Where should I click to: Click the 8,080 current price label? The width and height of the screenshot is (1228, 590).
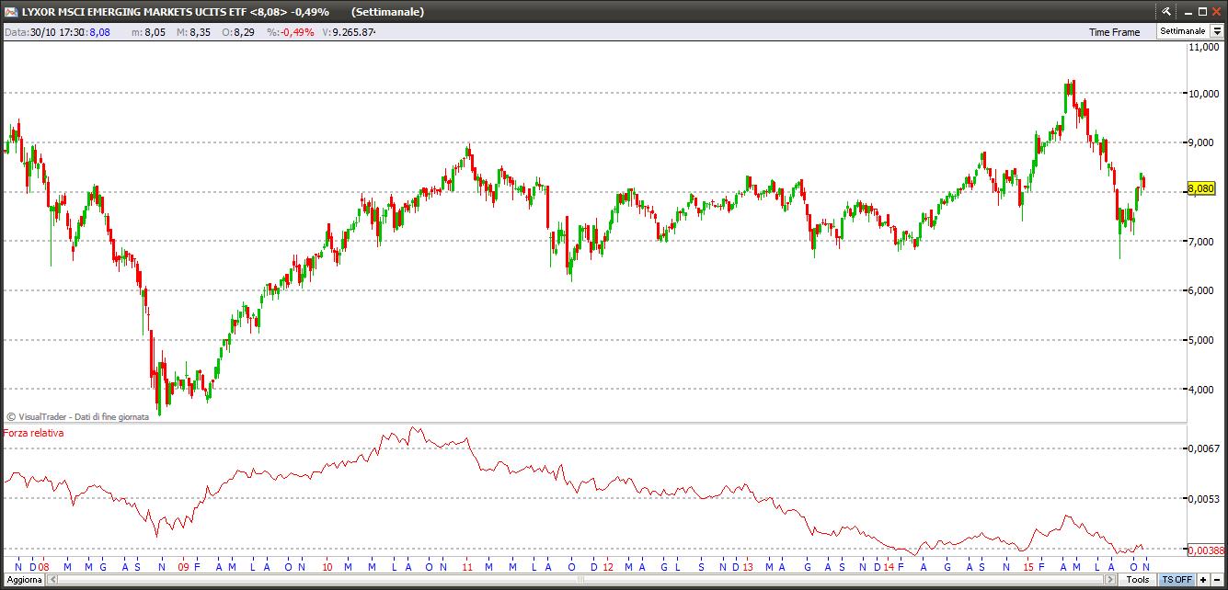tap(1201, 188)
